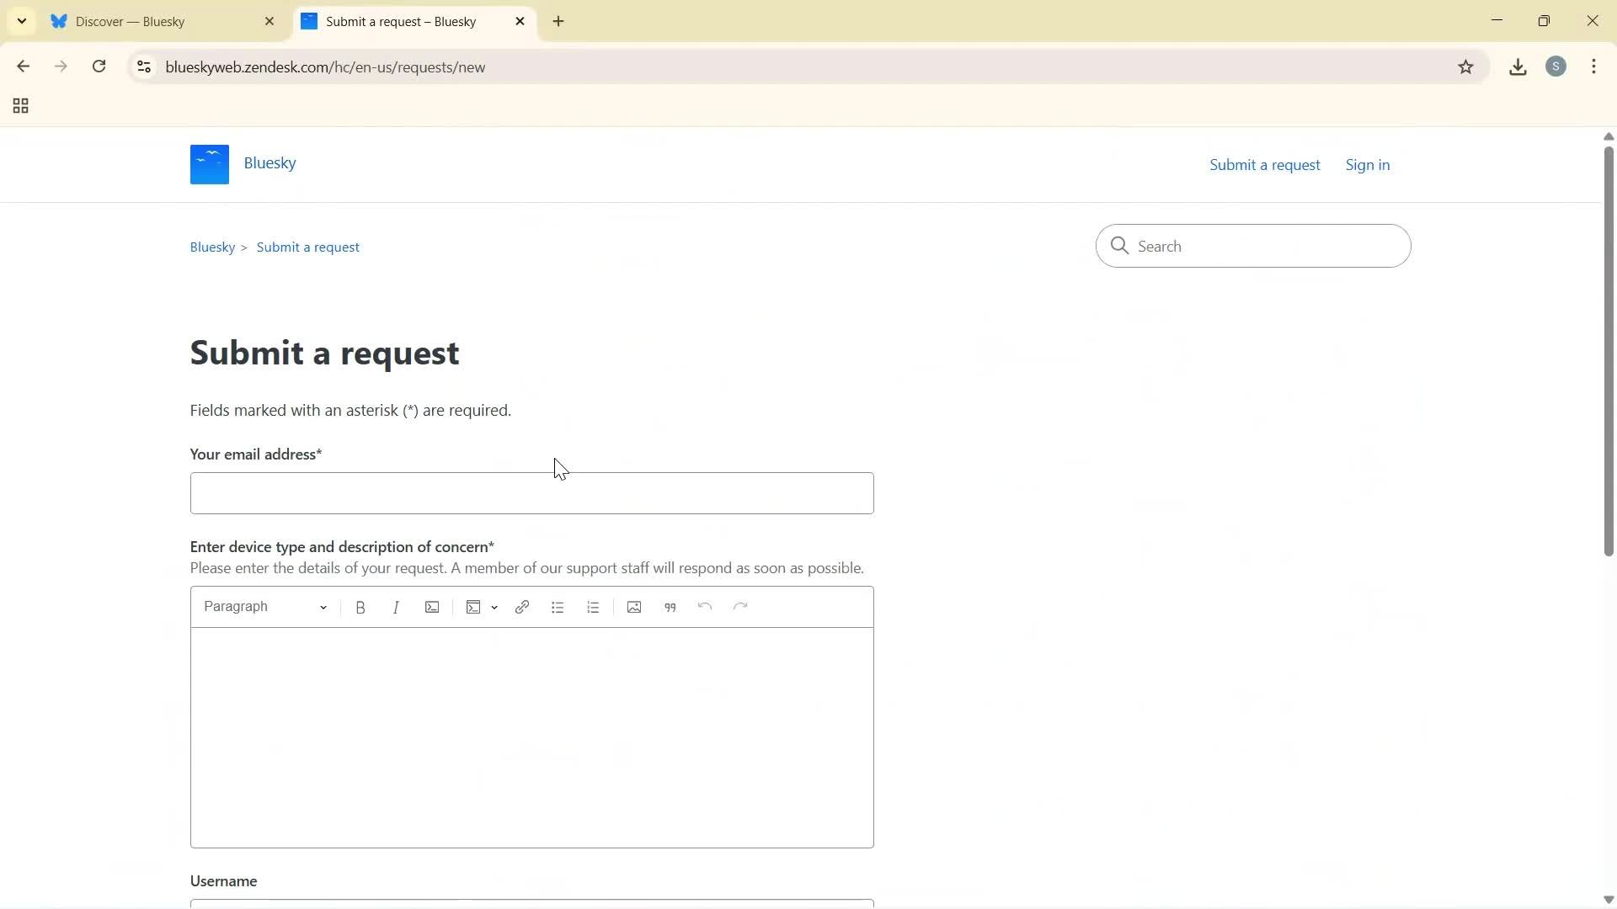
Task: Click the Sign in link
Action: click(1368, 164)
